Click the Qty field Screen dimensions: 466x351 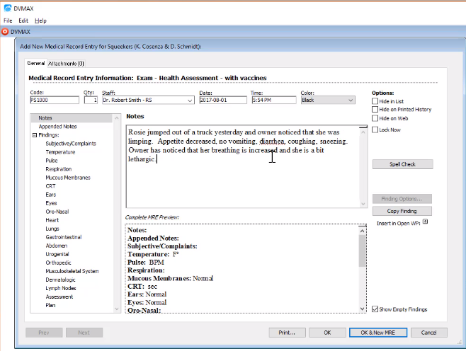(91, 100)
